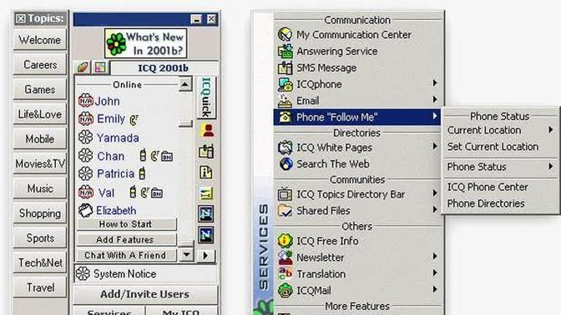The width and height of the screenshot is (561, 315).
Task: Click the pencil icon beside ICQ 2001b
Action: (83, 67)
